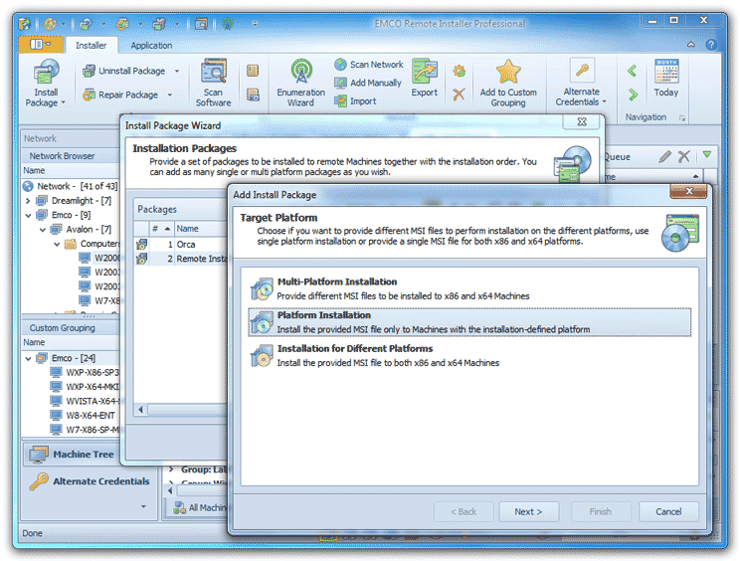The width and height of the screenshot is (740, 561).
Task: Click the green forward navigation arrow
Action: 633,94
